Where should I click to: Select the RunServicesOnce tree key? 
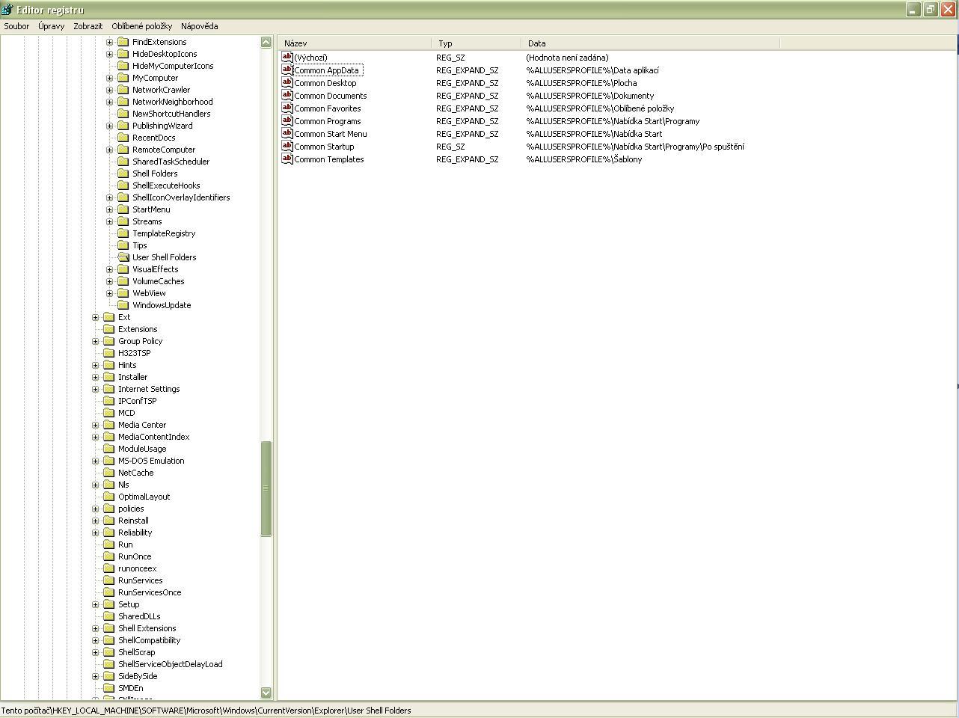150,592
